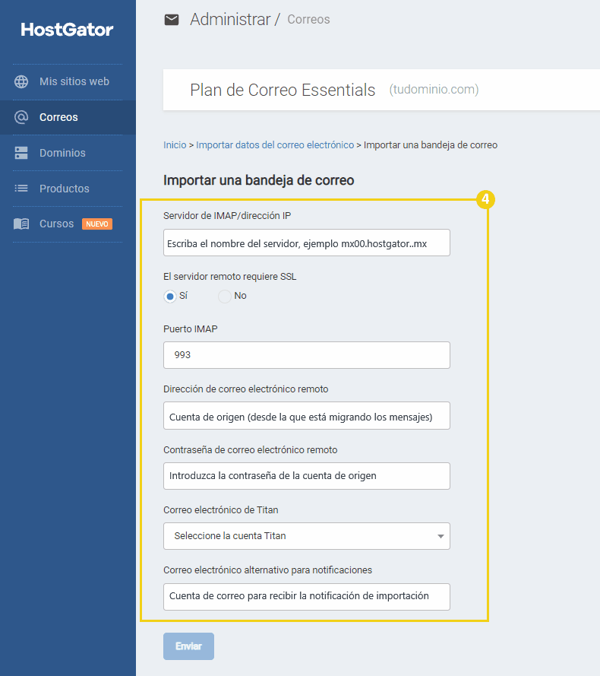Click the Correos text in page header

(x=308, y=20)
